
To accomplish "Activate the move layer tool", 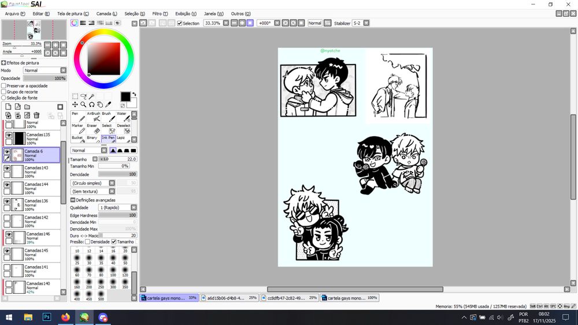I will point(75,104).
